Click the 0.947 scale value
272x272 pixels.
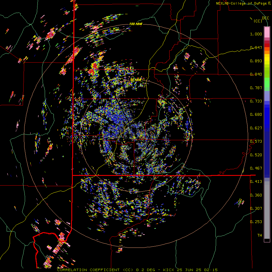coord(256,47)
